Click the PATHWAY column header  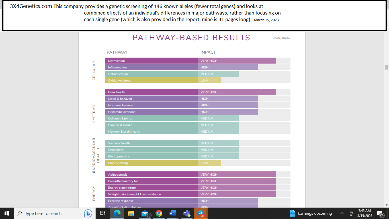pyautogui.click(x=117, y=52)
